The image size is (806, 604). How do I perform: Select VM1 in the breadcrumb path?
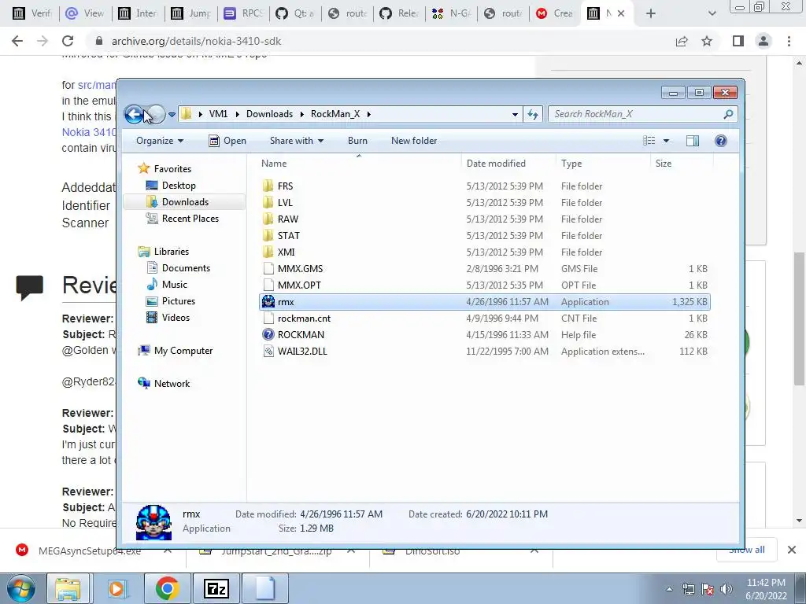[218, 114]
